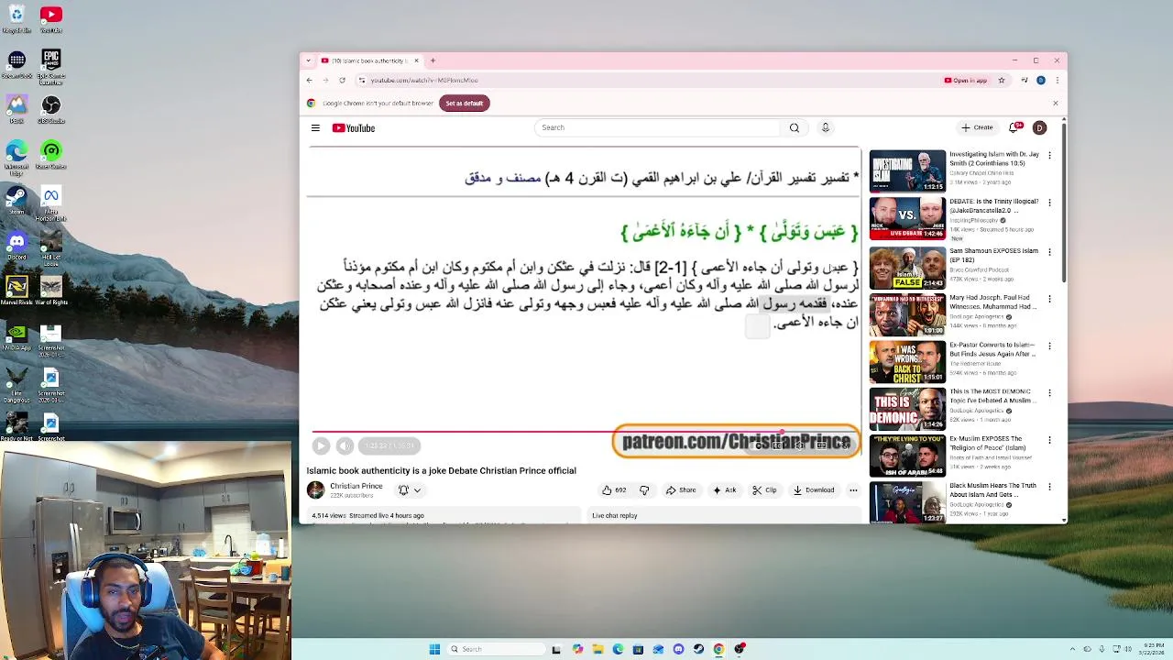Open YouTube desktop shortcut icon

pos(51,19)
